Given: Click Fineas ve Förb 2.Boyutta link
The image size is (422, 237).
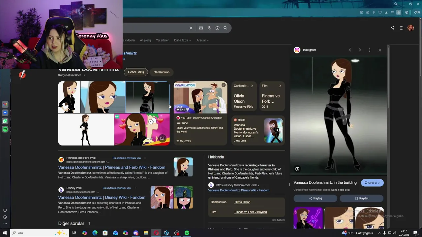Looking at the screenshot, I should point(251,212).
